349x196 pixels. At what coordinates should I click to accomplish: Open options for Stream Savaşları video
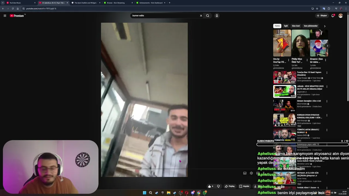click(x=327, y=101)
